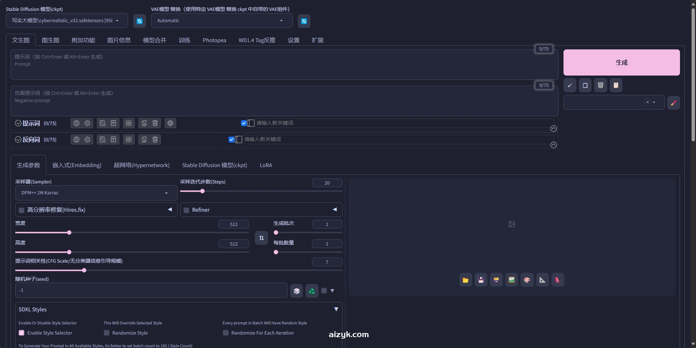Open the VAE model Automatic dropdown

pos(221,20)
